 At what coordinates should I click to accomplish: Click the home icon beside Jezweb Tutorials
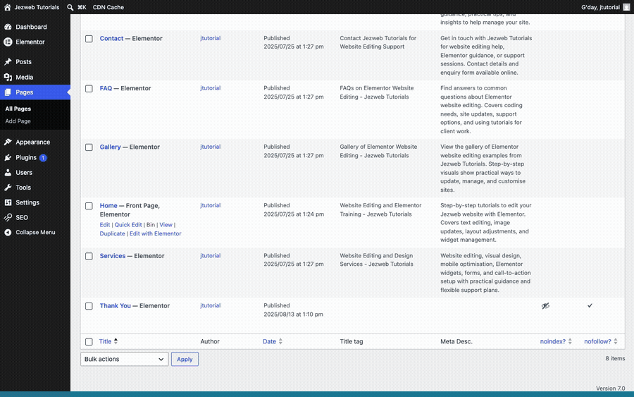[7, 7]
